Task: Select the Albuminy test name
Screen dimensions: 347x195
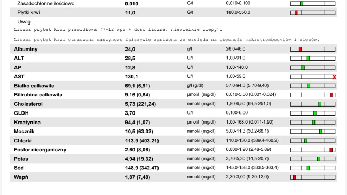Action: (26, 49)
